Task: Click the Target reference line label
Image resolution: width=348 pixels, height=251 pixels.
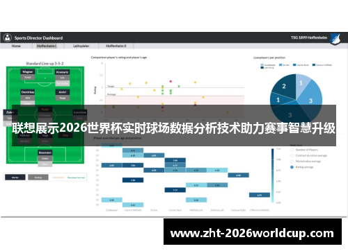Action: click(x=111, y=86)
